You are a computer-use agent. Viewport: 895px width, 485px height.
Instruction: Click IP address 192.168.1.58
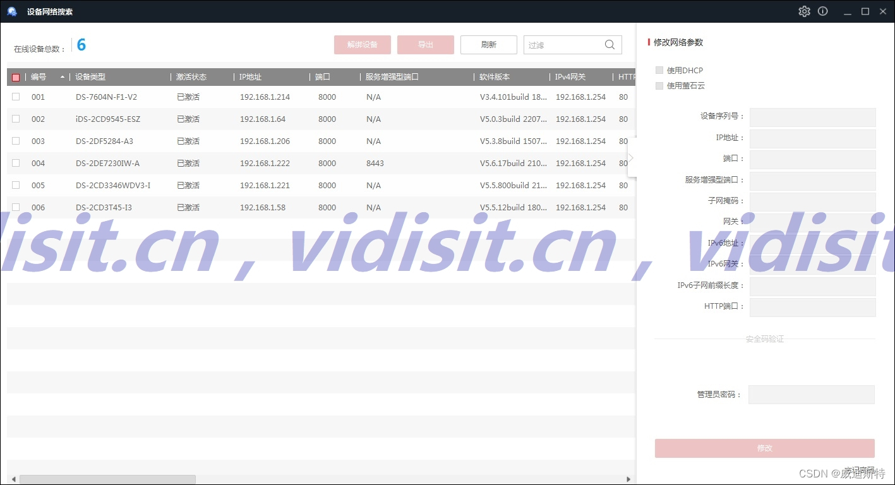[263, 208]
